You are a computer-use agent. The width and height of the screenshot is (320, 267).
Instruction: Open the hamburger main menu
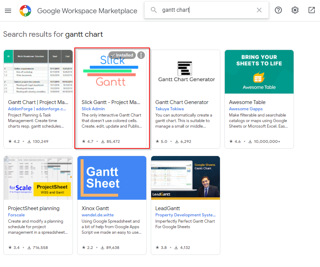point(8,10)
